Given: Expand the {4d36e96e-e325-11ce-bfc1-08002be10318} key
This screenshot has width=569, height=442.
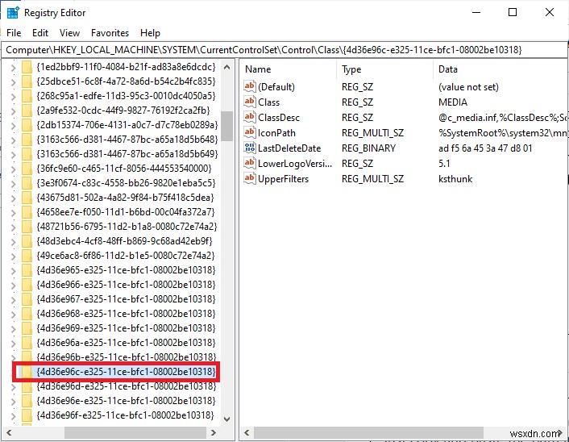Looking at the screenshot, I should 14,402.
